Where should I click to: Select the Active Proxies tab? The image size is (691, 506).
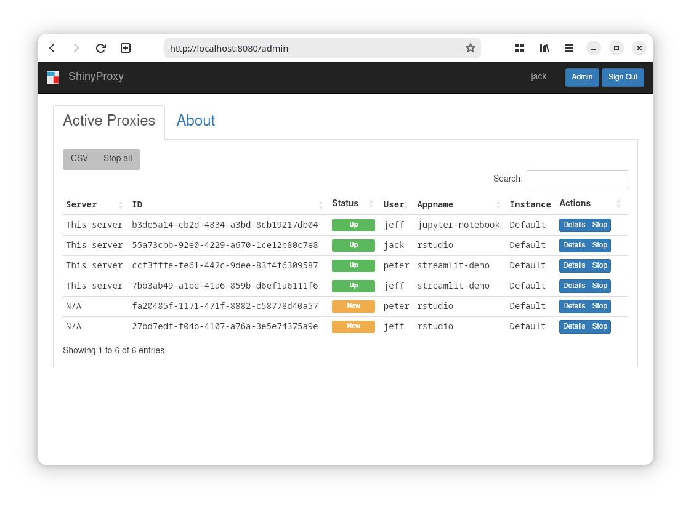point(109,121)
